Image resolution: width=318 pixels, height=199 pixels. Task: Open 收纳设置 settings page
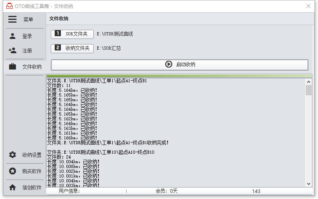(x=32, y=155)
